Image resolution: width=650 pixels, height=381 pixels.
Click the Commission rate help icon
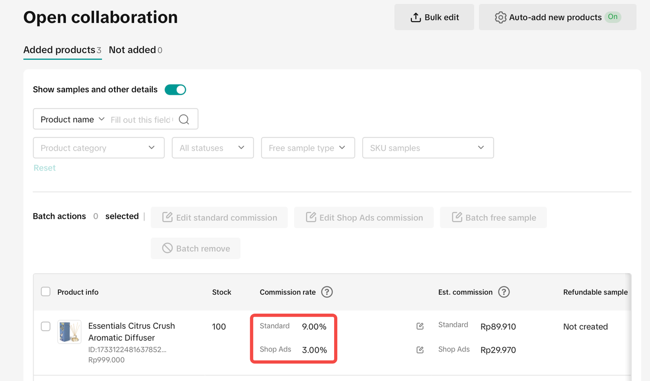point(327,292)
